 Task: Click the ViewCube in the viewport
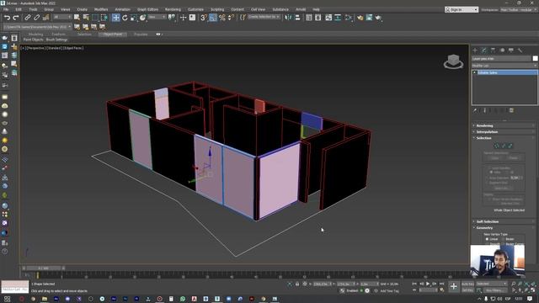453,61
